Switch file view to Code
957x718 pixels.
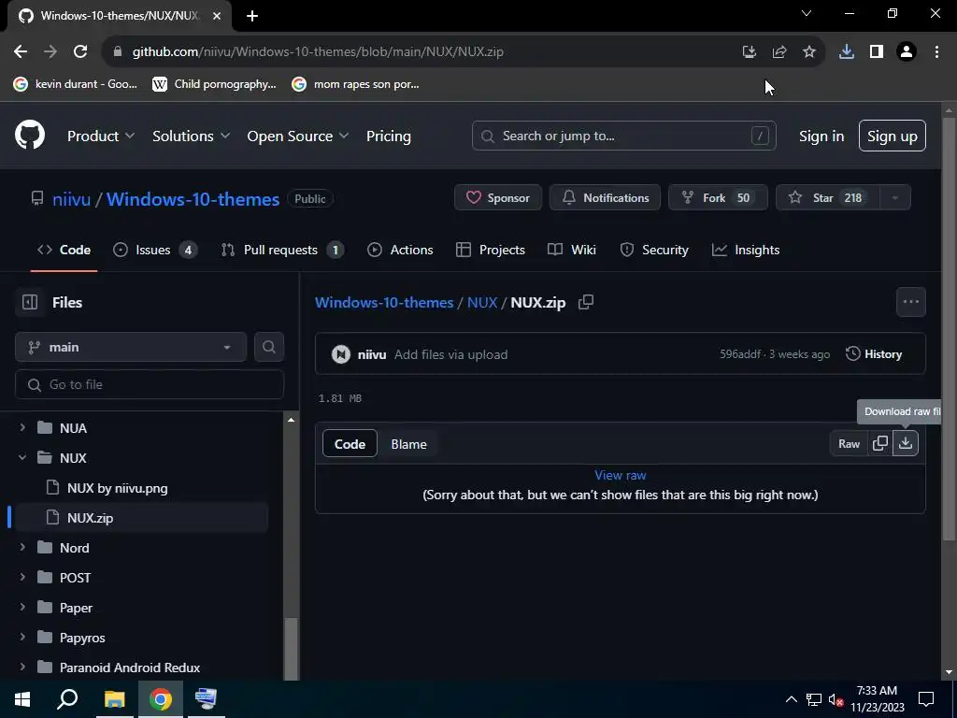coord(350,444)
